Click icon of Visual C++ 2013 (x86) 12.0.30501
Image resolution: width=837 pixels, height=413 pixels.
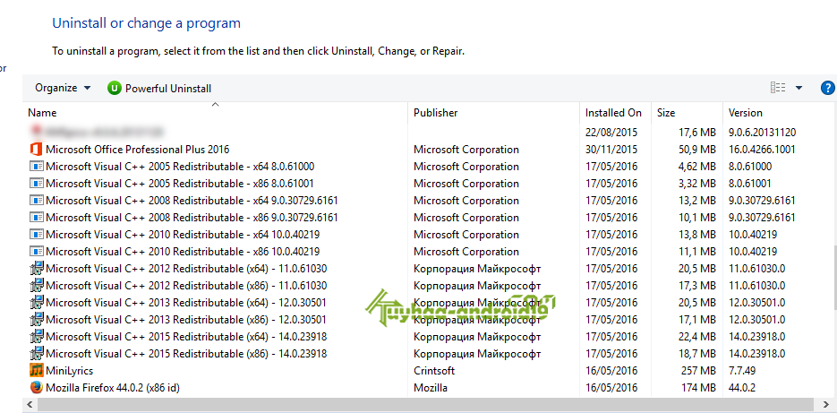pos(37,320)
